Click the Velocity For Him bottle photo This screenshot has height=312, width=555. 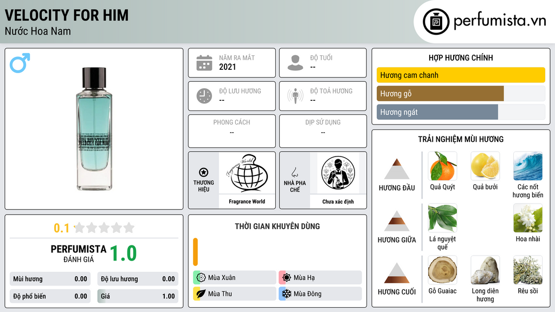tap(94, 129)
